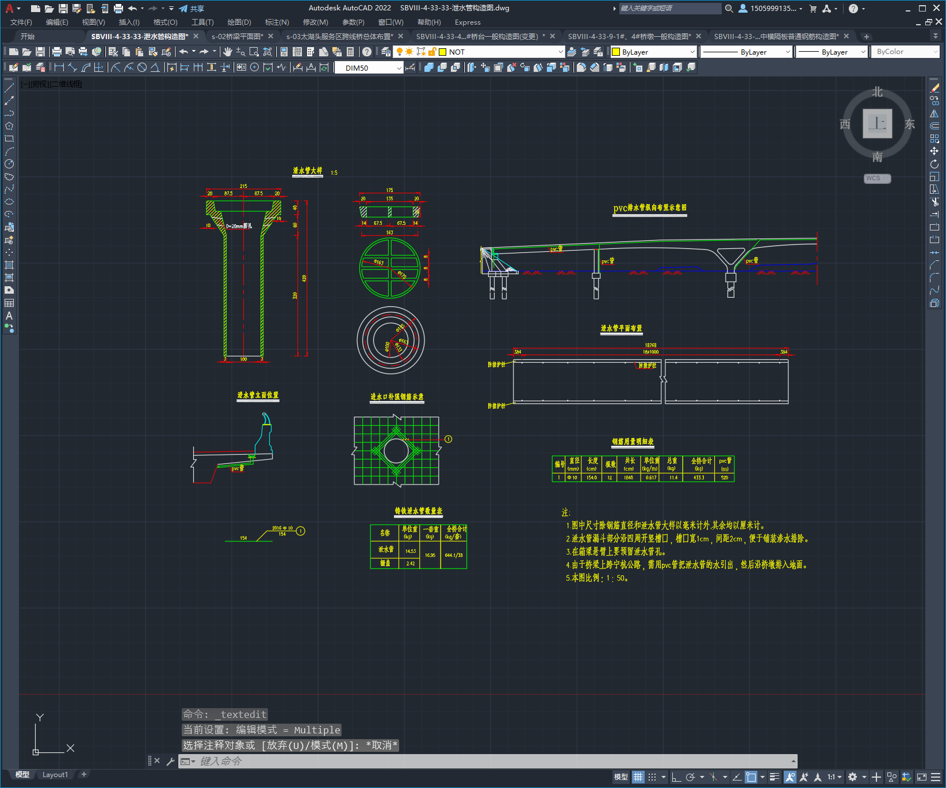Viewport: 946px width, 788px height.
Task: Click the Plot (print) icon in the standard toolbar
Action: tap(57, 52)
